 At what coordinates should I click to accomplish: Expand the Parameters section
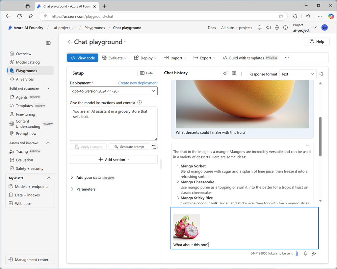(x=86, y=189)
